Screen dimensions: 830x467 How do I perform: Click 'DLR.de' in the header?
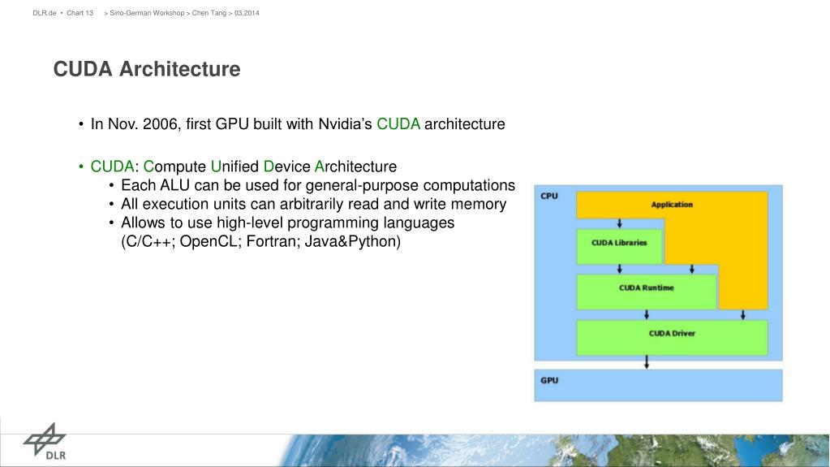click(x=45, y=13)
